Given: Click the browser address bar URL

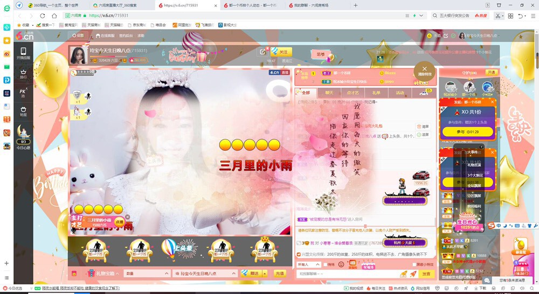Looking at the screenshot, I should coord(109,16).
